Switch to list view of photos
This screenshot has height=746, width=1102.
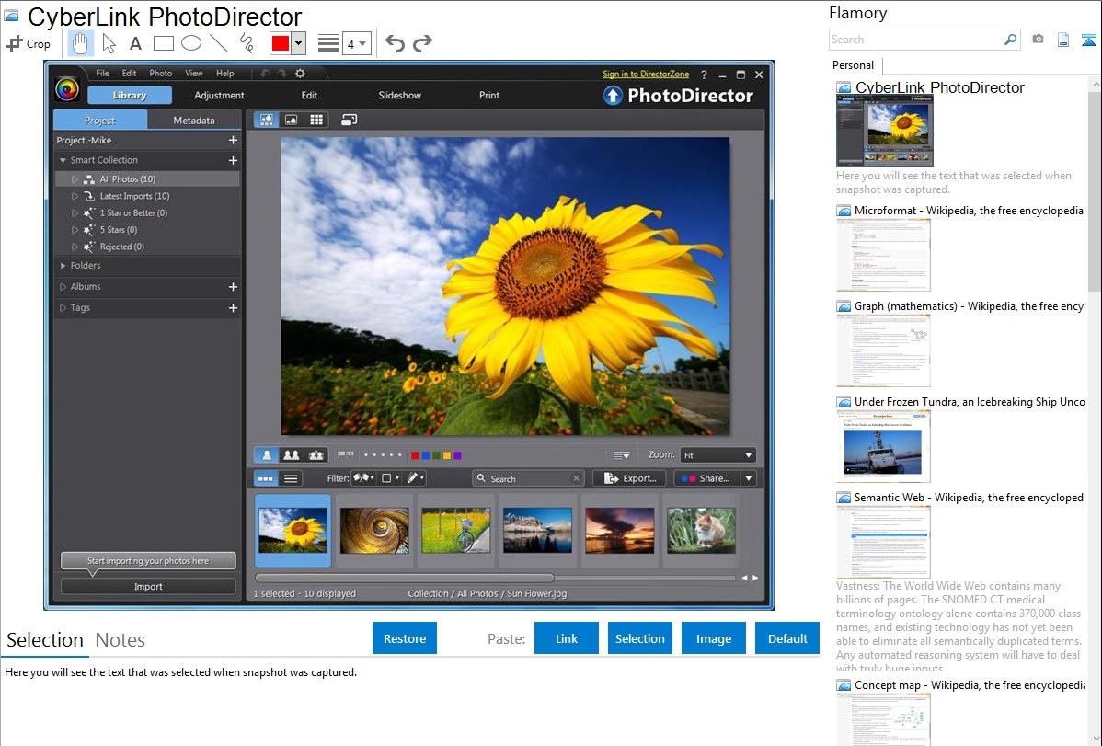291,479
